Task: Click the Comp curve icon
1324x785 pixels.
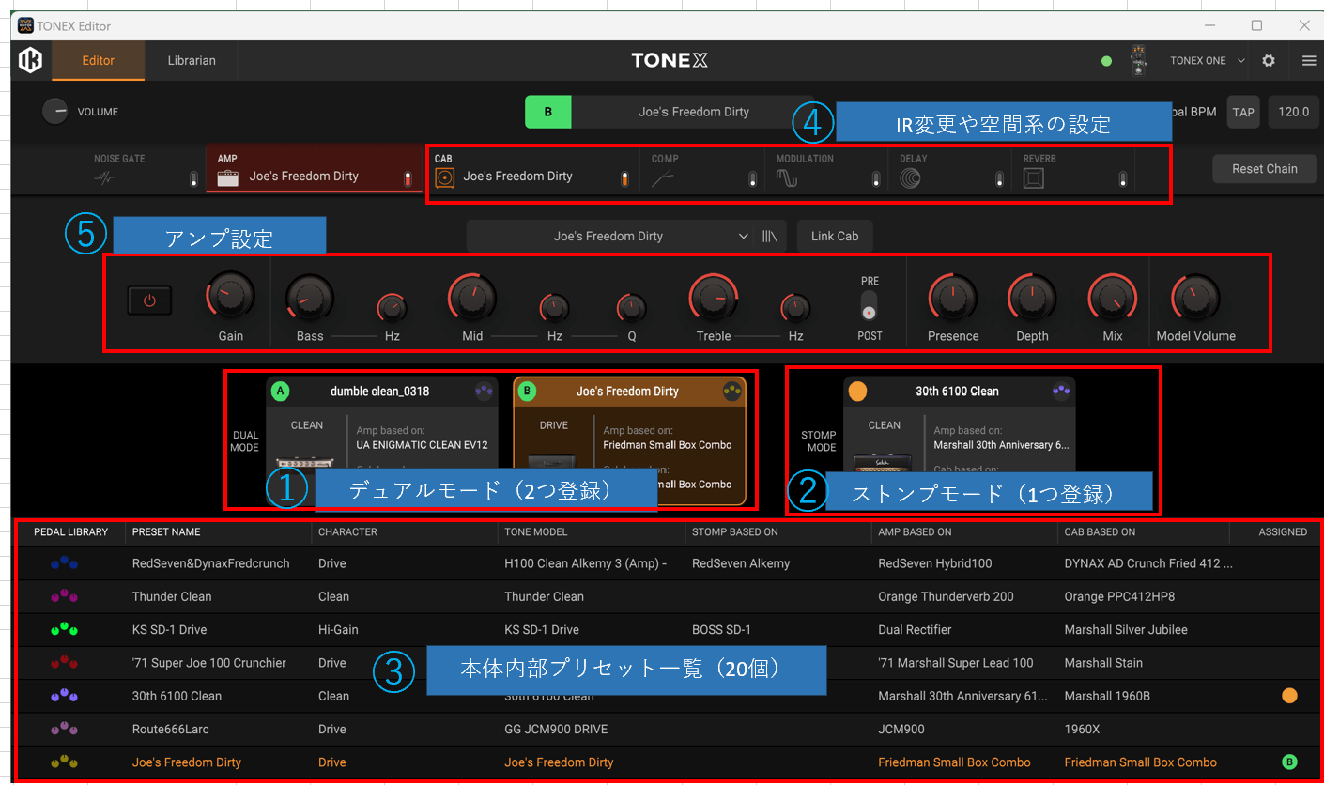Action: coord(663,178)
